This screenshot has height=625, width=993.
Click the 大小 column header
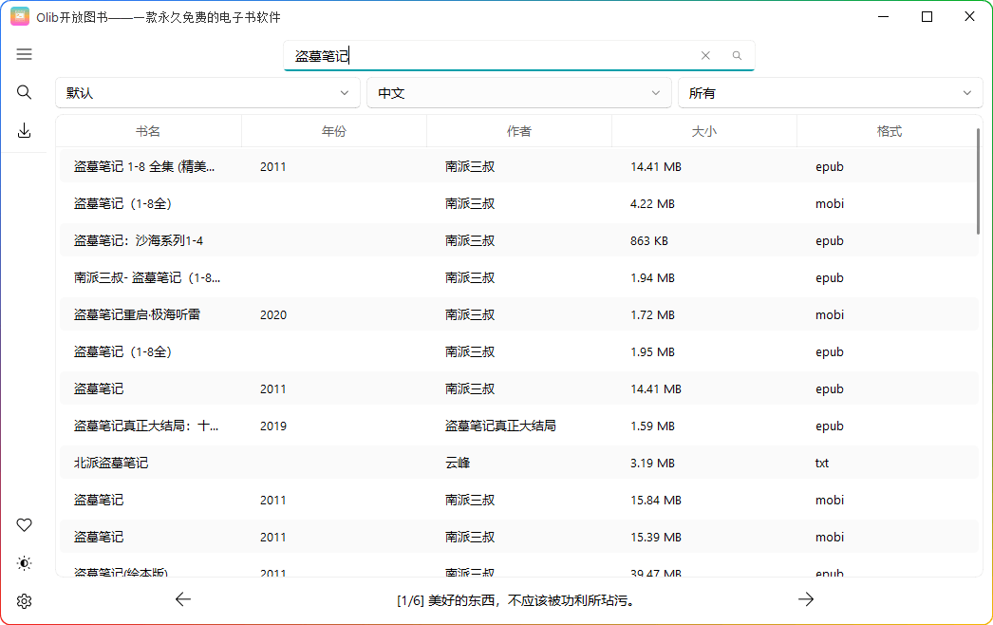tap(703, 131)
